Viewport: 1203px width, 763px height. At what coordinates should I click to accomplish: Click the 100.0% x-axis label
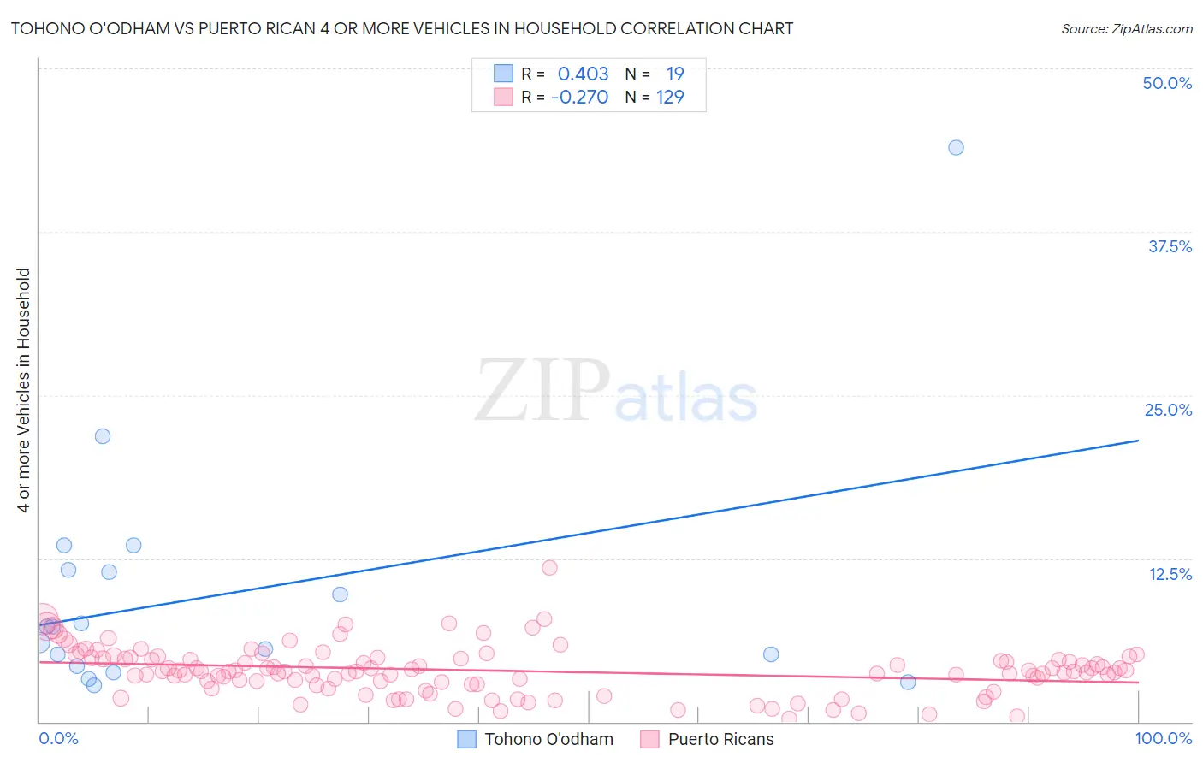pyautogui.click(x=1164, y=738)
